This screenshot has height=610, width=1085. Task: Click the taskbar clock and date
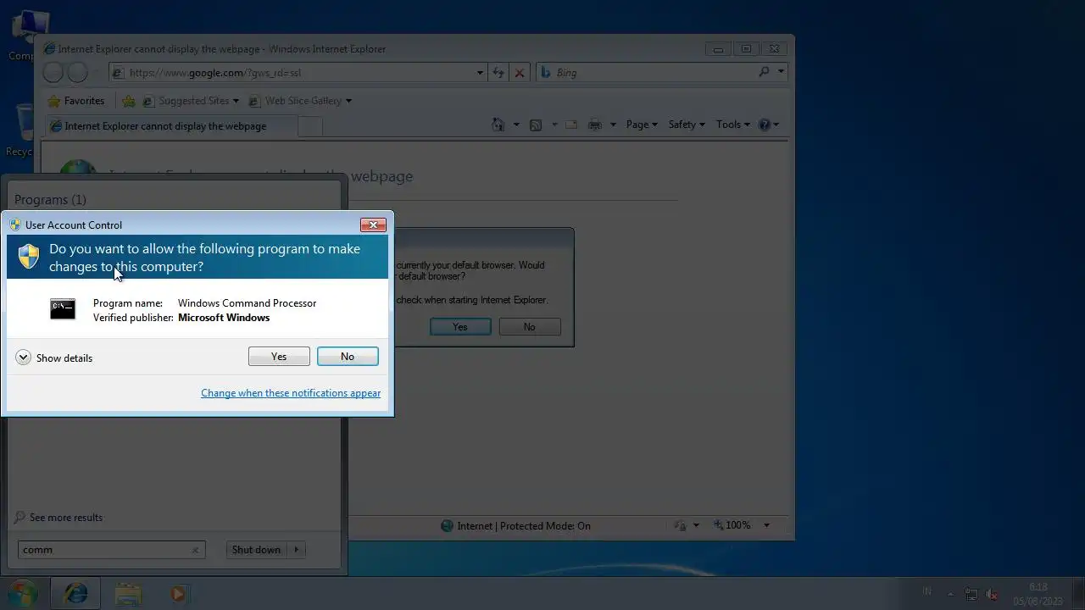click(x=1038, y=594)
